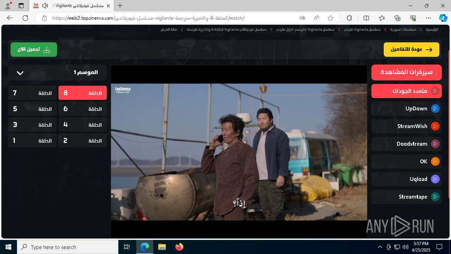Click the yellow عودة للتفاصيل button
The image size is (451, 254).
[412, 50]
